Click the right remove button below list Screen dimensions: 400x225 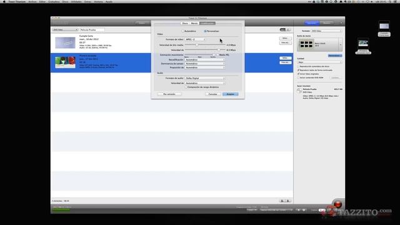point(288,201)
